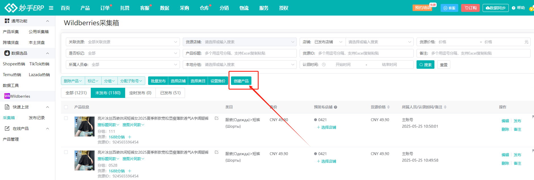This screenshot has width=534, height=180.
Task: Click into the 货源ID input field
Action: click(357, 53)
